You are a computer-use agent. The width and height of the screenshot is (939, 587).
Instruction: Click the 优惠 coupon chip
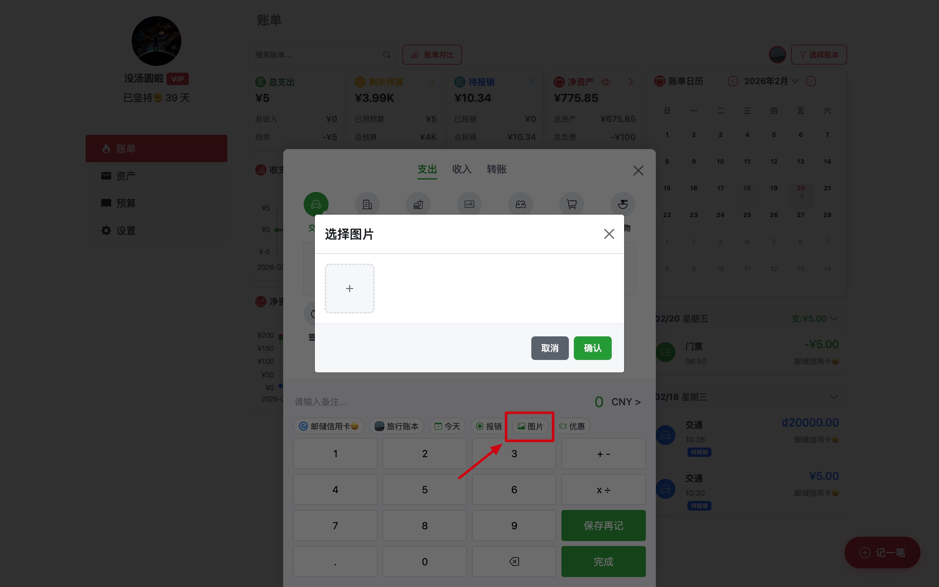(x=572, y=426)
